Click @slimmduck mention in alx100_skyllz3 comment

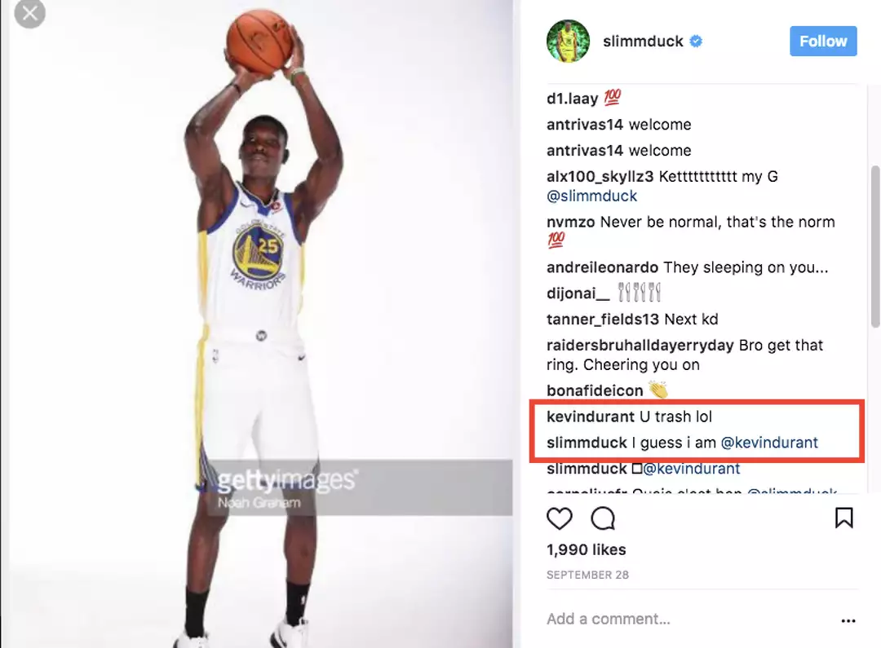(x=592, y=196)
